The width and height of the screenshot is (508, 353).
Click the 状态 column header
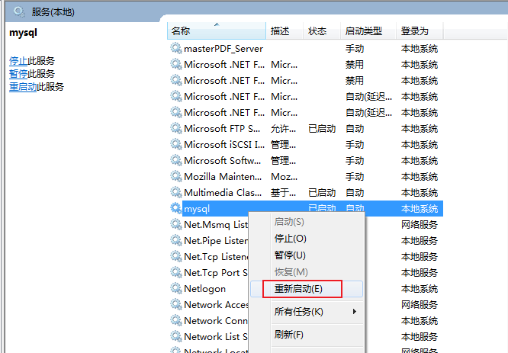(x=322, y=31)
